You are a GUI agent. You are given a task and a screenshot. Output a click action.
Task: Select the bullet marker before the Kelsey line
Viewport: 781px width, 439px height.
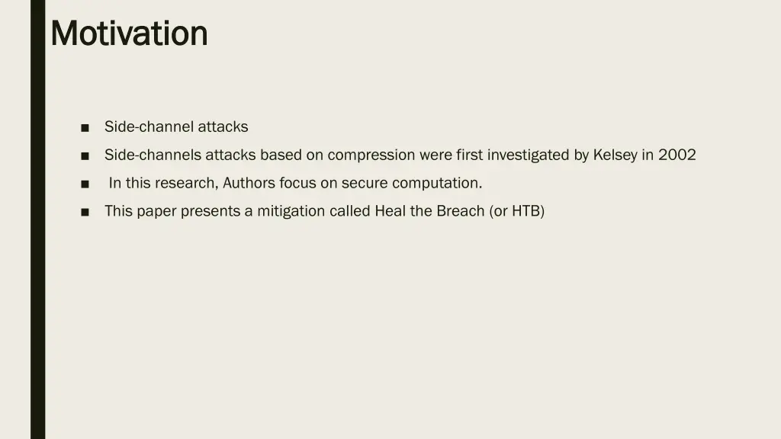coord(85,156)
